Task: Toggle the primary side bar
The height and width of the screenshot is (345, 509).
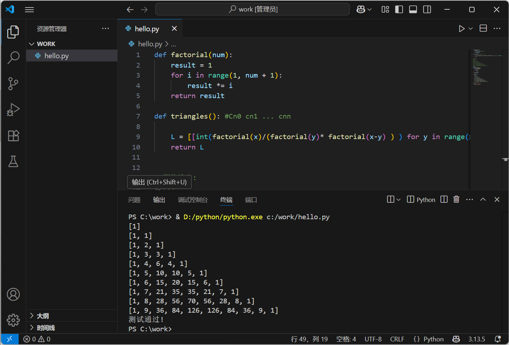Action: point(399,9)
